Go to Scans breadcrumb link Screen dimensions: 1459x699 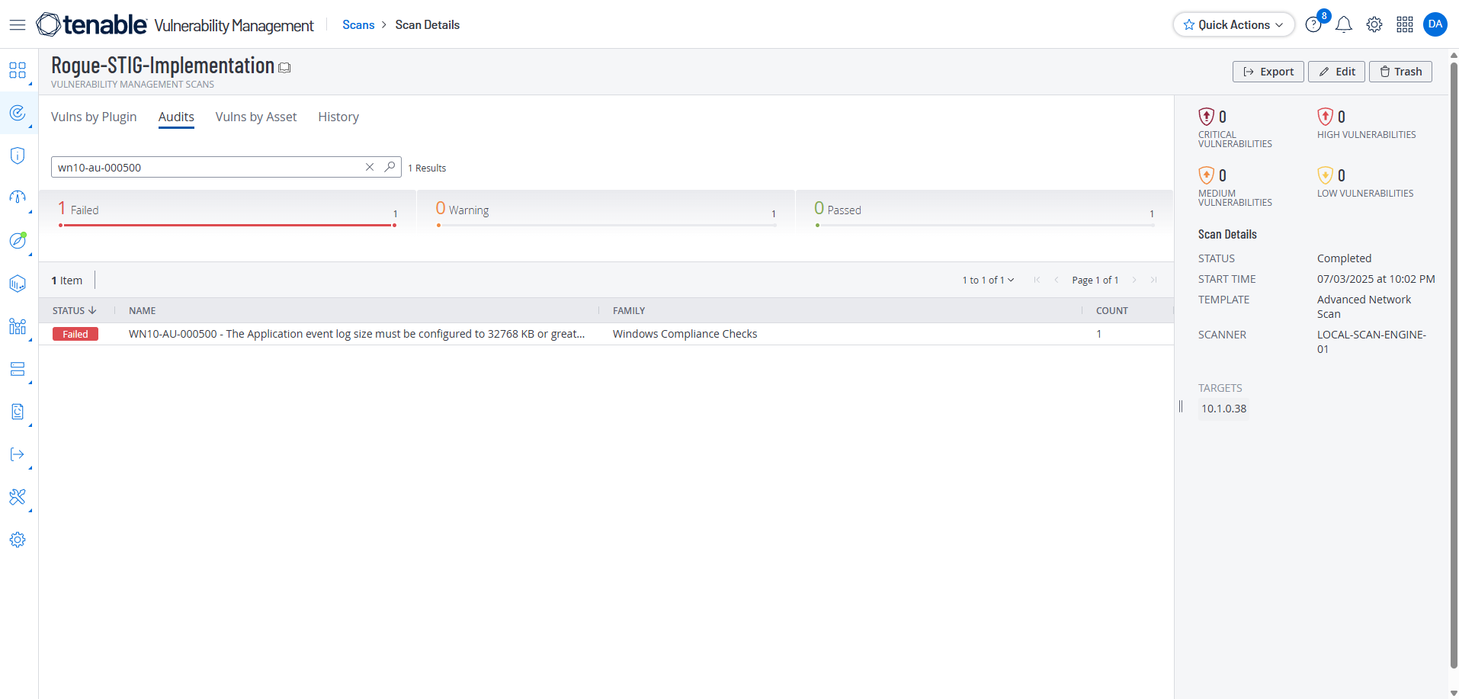pyautogui.click(x=358, y=25)
